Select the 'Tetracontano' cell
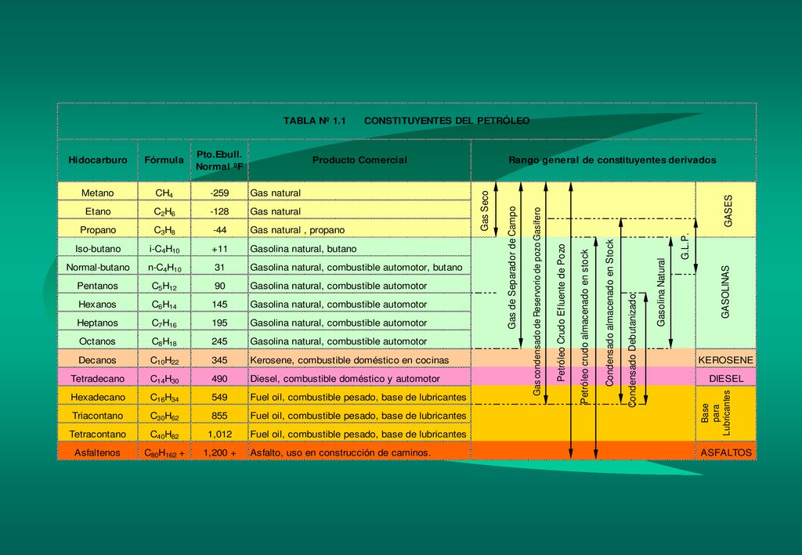 (98, 434)
